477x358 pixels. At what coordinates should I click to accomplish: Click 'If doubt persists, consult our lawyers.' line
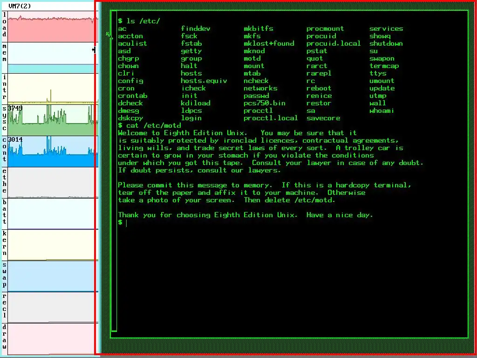point(199,170)
